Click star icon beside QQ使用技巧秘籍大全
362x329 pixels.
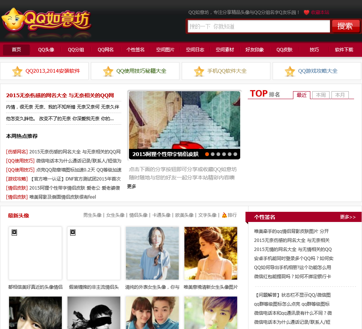108,71
